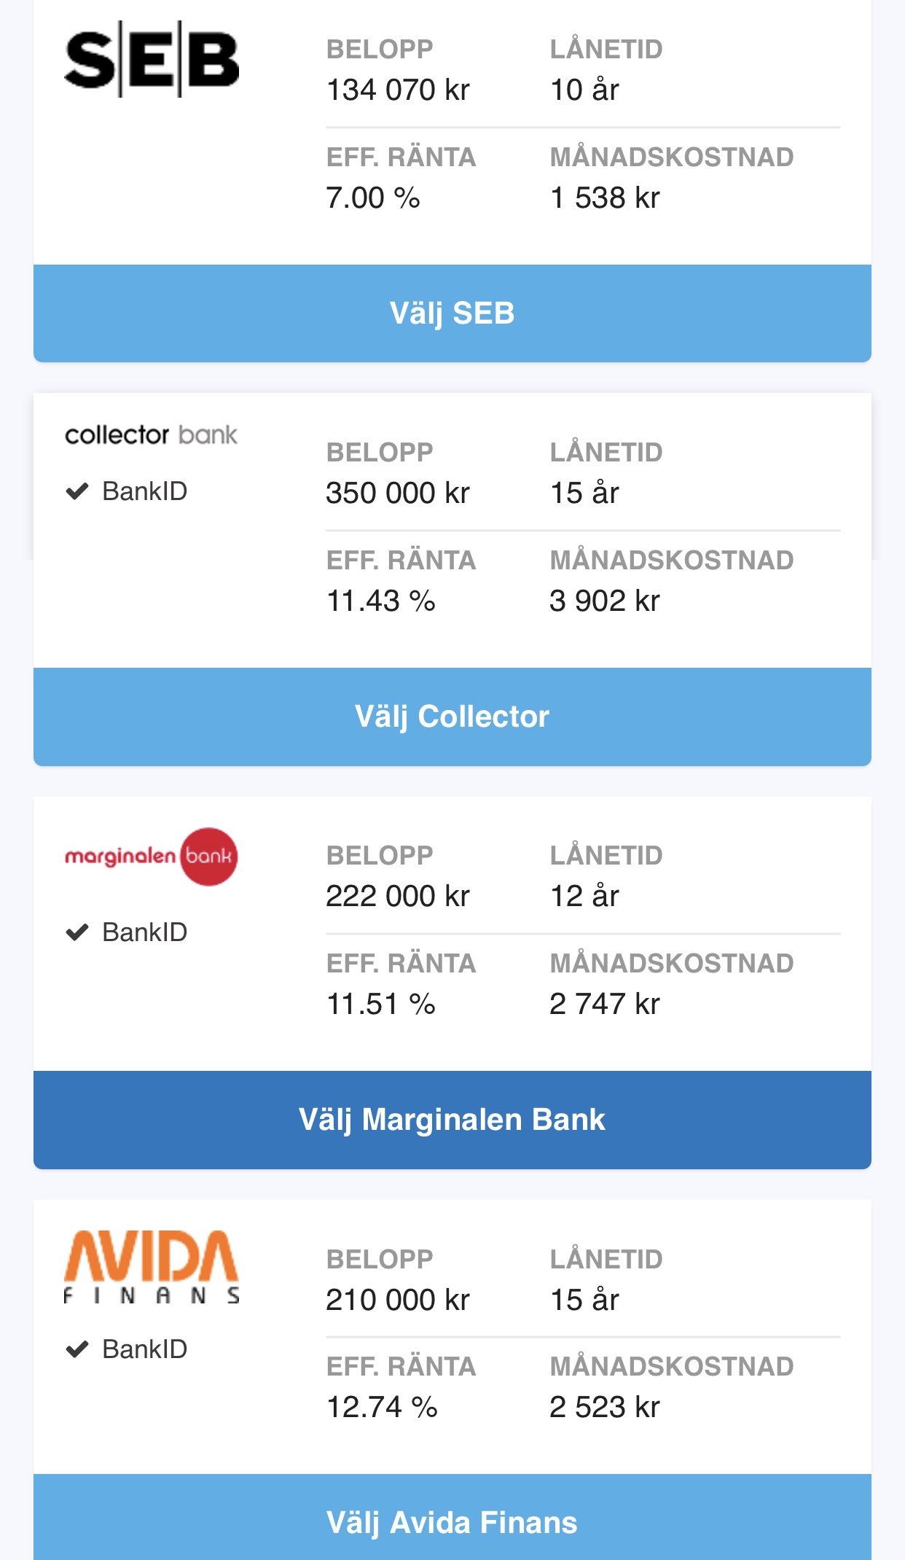The image size is (905, 1560).
Task: Choose the Välj Collector button
Action: pos(452,717)
